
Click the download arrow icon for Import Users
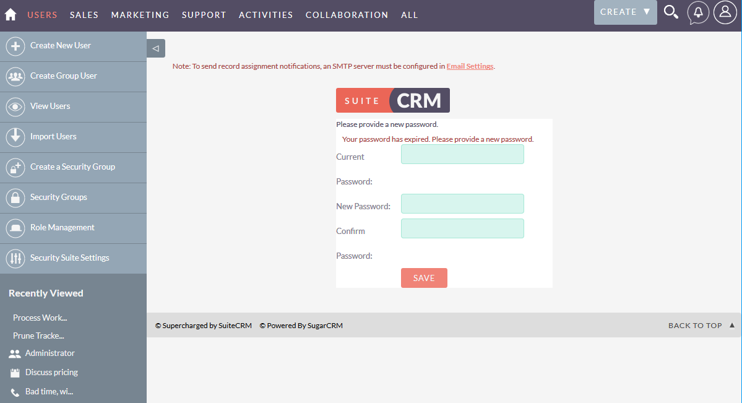tap(15, 137)
